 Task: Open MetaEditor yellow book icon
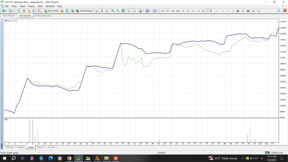click(x=62, y=11)
